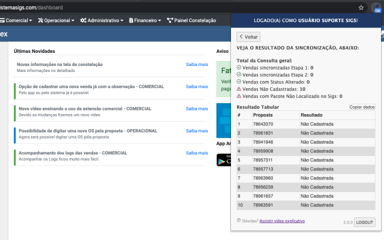This screenshot has height=240, width=384.
Task: Click the check icon for Vendas com Status Alterado
Action: (239, 82)
